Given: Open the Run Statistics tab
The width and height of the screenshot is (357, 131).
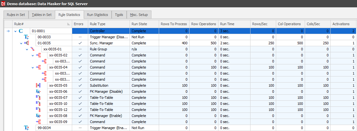Looking at the screenshot, I should (x=98, y=15).
